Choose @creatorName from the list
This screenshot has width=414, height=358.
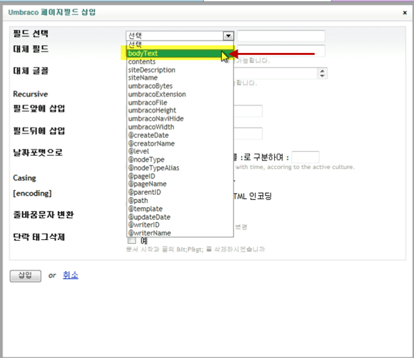(180, 143)
